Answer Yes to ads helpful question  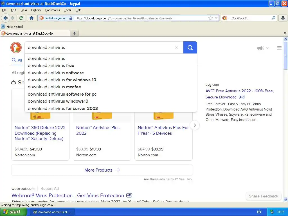[182, 179]
